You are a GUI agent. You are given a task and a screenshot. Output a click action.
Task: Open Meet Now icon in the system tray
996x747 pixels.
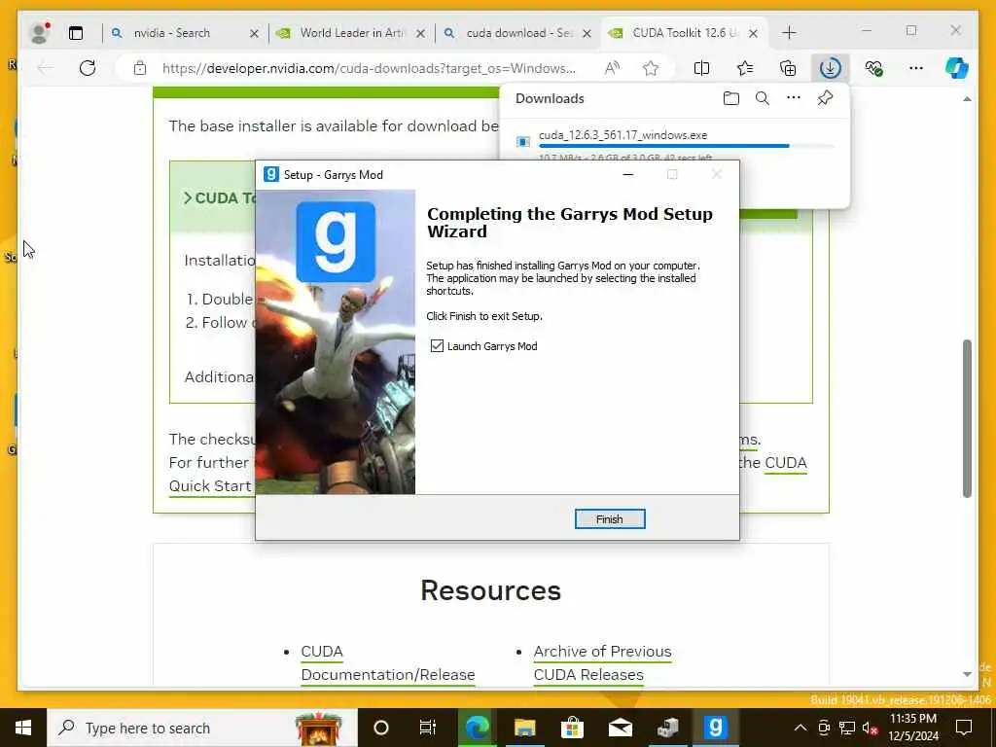pos(824,728)
